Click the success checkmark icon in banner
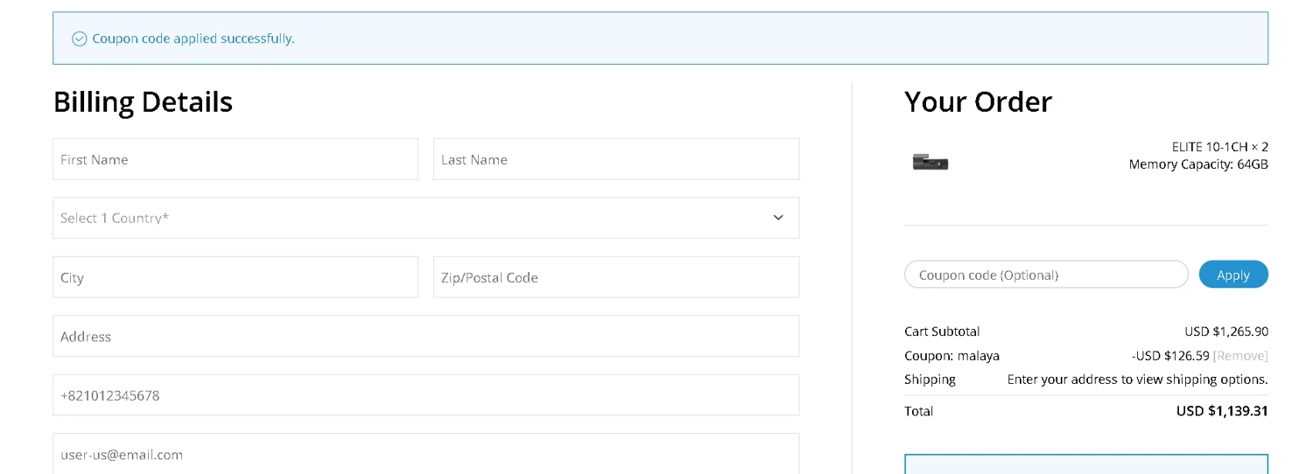Viewport: 1313px width, 474px height. point(79,38)
